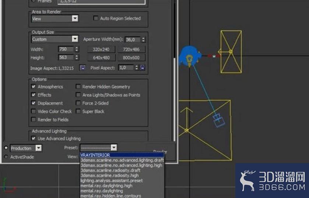Toggle the Displacement checkbox
The width and height of the screenshot is (309, 198).
click(34, 103)
